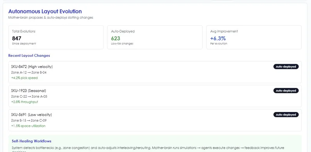Click the Self-Healing Workflows heading

tap(31, 141)
